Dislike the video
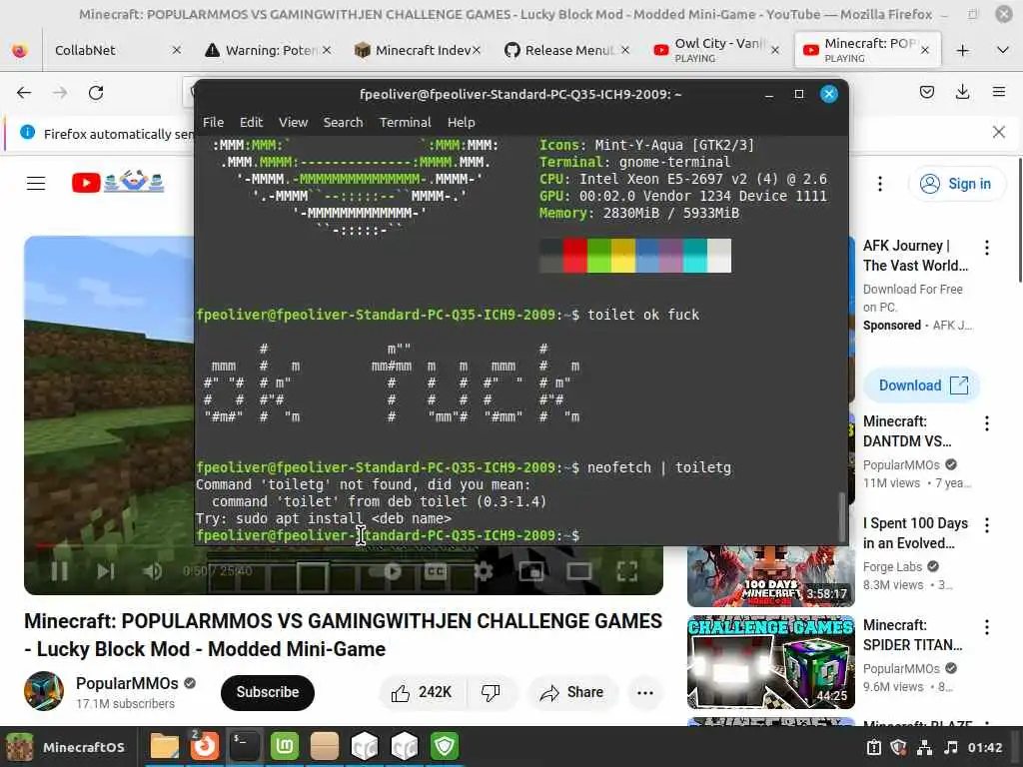 coord(491,693)
